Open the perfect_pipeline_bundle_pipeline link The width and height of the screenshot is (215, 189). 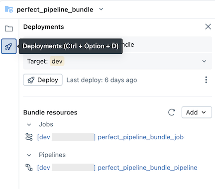coord(117,168)
